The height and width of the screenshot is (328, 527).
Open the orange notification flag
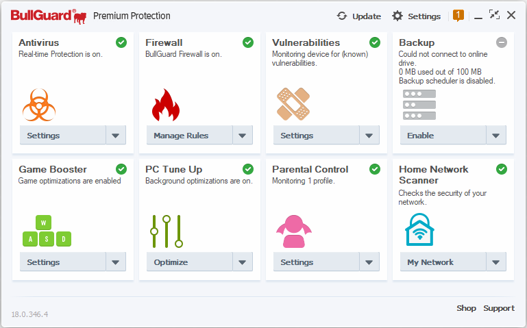coord(458,16)
